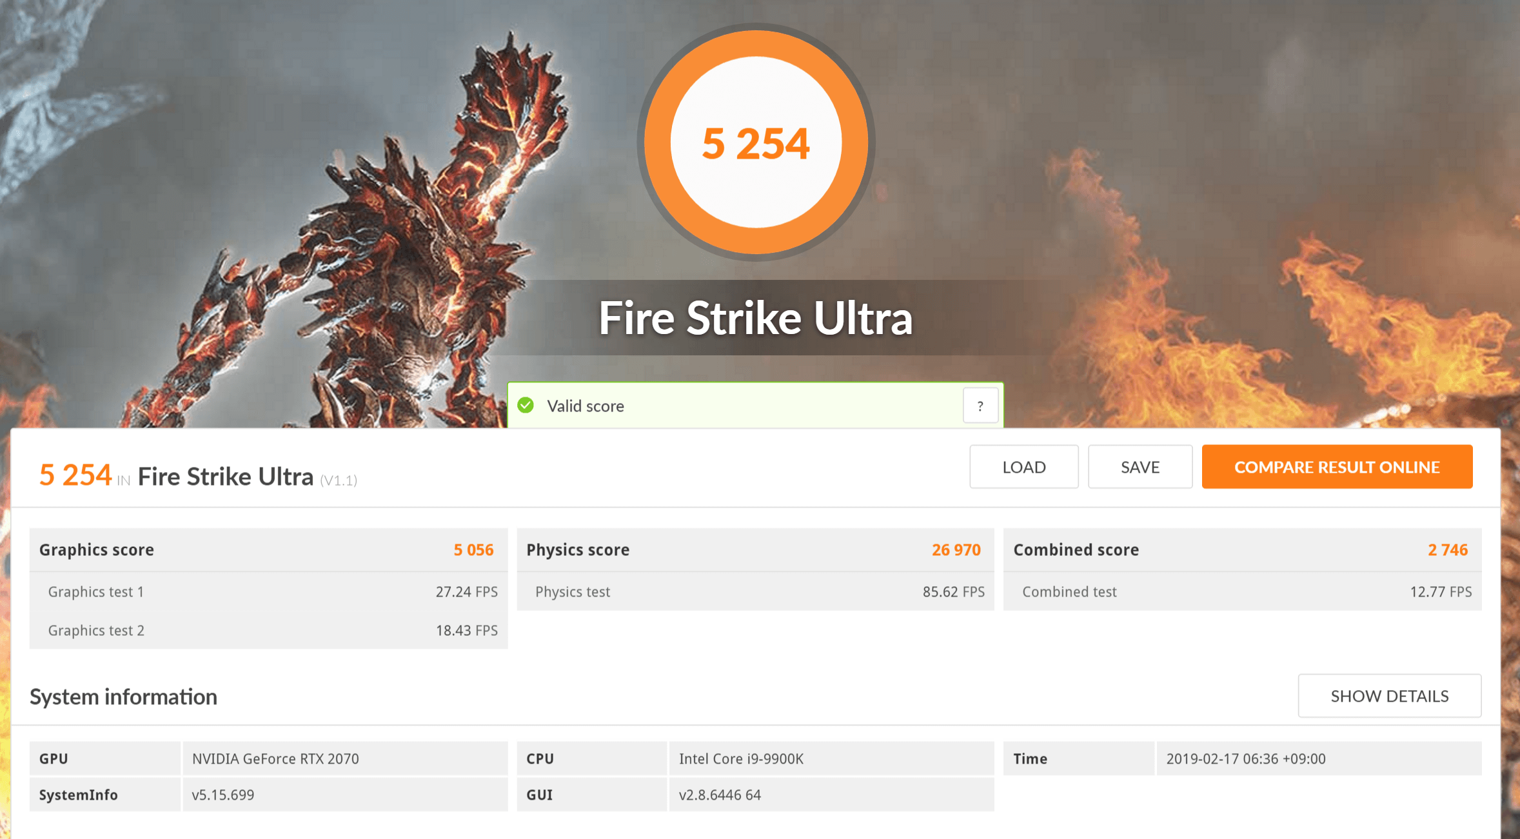Viewport: 1520px width, 839px height.
Task: Select the Graphics test 2 row label
Action: [x=96, y=630]
